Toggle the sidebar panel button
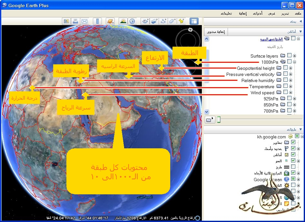The height and width of the screenshot is (222, 305). point(194,21)
